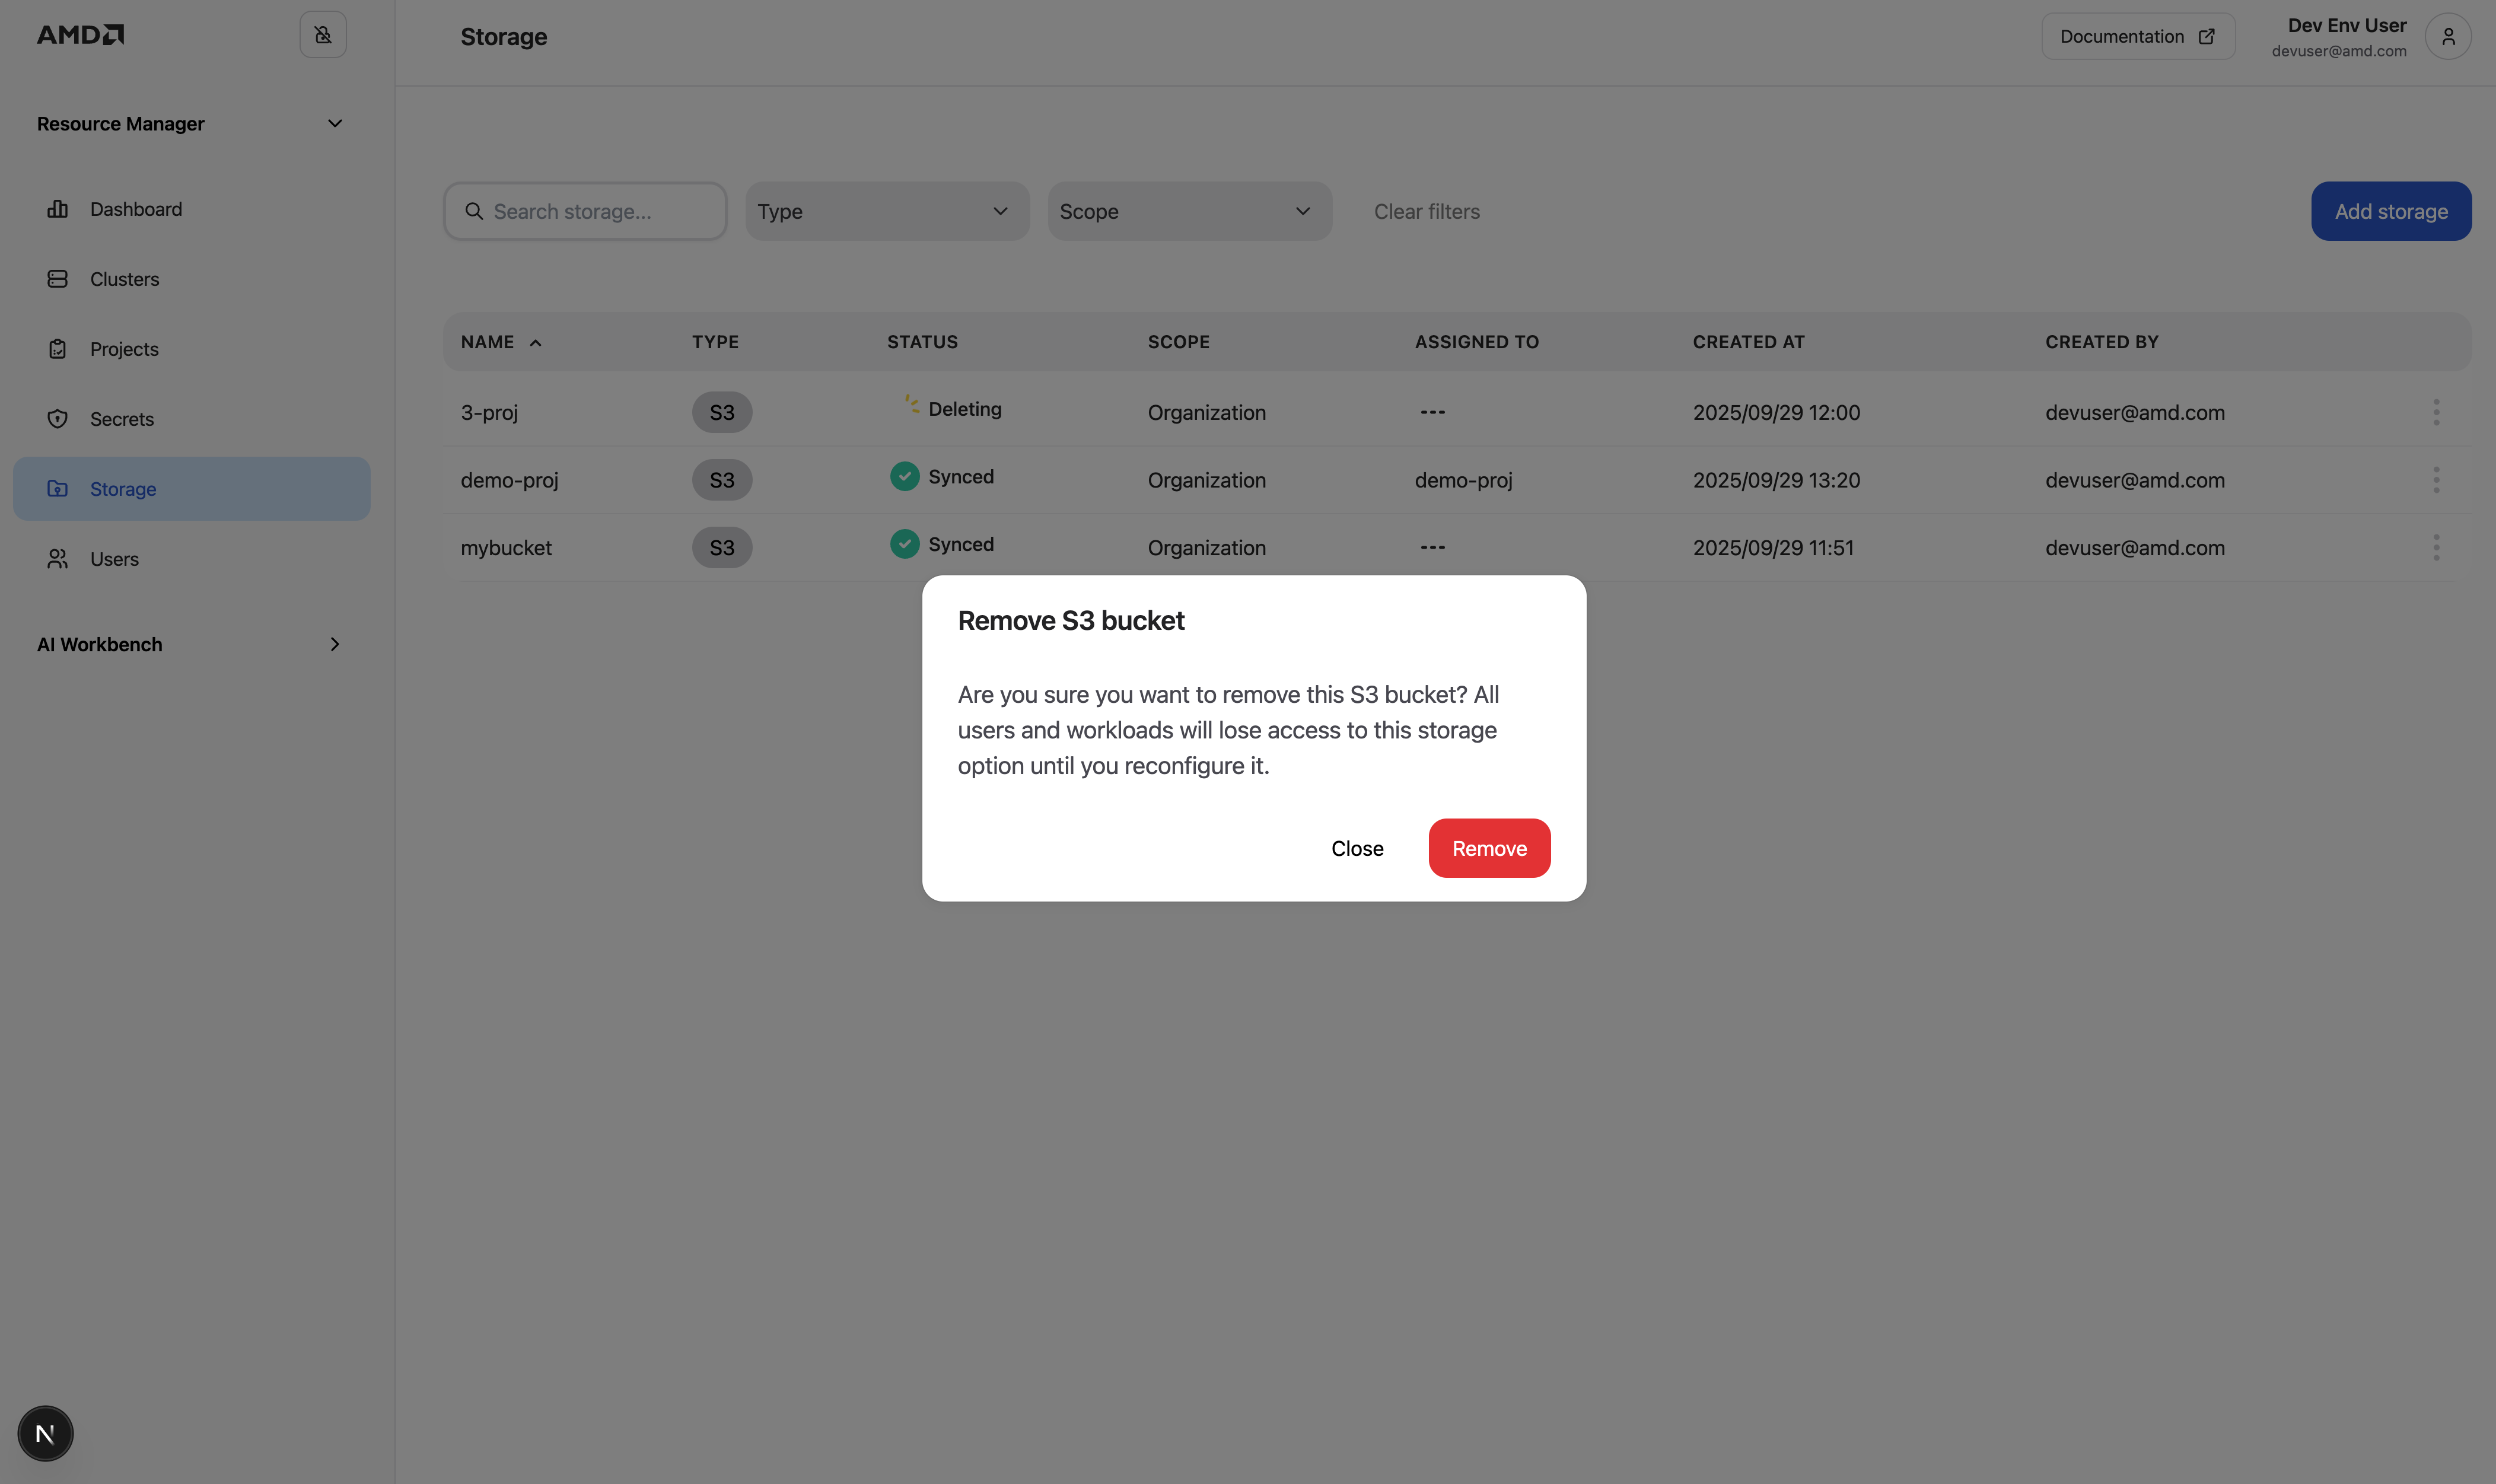
Task: Open the actions menu on the mybucket row
Action: click(2436, 547)
